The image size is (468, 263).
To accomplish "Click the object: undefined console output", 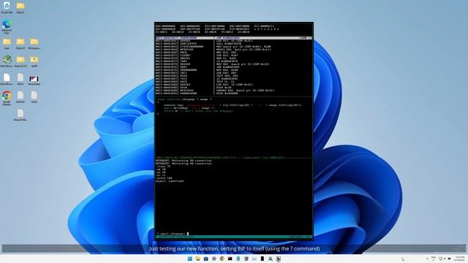I will tap(170, 181).
